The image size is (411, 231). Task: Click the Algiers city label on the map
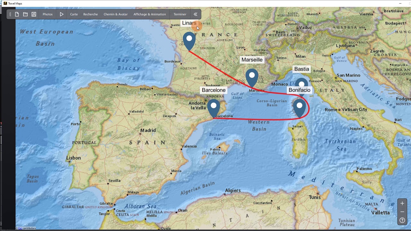233,190
